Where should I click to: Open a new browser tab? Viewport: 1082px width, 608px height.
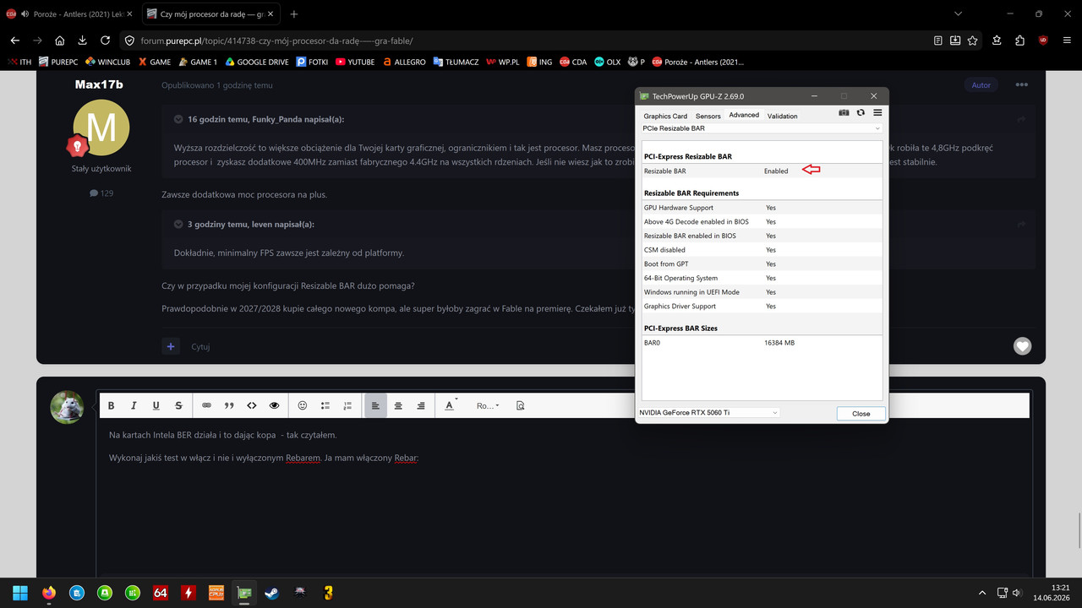(x=293, y=14)
